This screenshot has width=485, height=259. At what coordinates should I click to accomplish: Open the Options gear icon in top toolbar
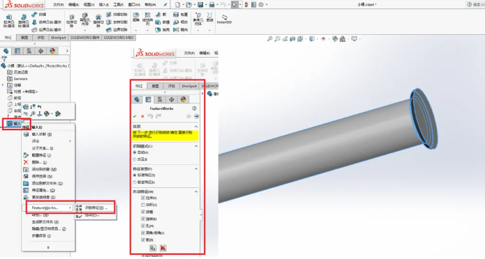(x=261, y=5)
